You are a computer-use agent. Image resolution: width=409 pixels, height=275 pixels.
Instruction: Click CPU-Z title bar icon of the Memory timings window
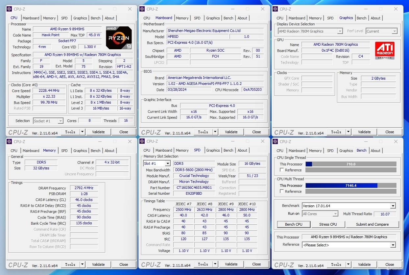[9, 141]
